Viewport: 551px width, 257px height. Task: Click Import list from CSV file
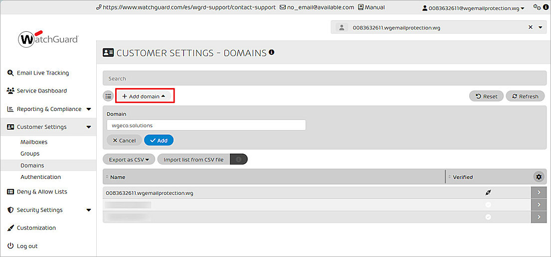[193, 159]
